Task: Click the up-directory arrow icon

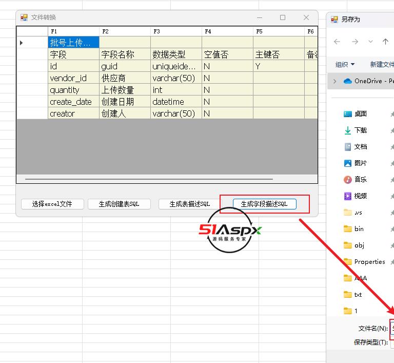Action: pyautogui.click(x=385, y=42)
